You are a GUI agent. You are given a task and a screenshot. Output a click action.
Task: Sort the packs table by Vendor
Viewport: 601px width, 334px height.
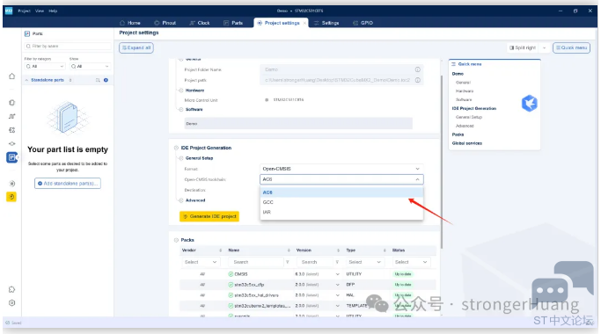point(220,250)
